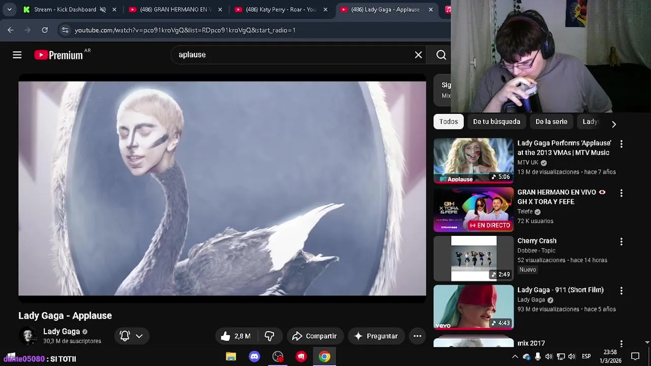This screenshot has height=366, width=651.
Task: Reload the page in Chrome
Action: 45,30
